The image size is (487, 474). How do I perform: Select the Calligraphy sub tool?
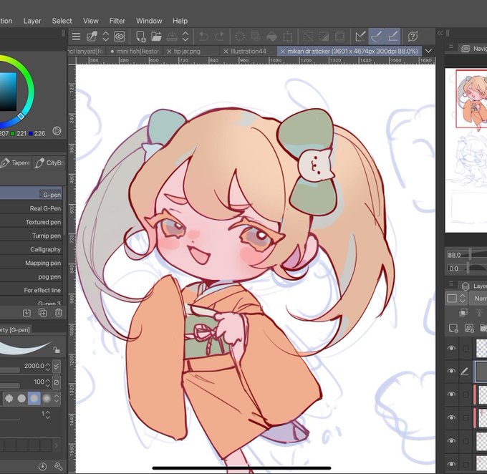tap(31, 249)
